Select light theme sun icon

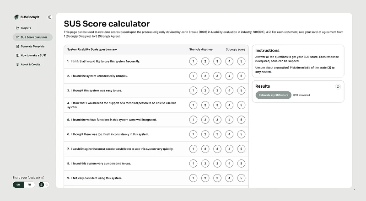41,185
